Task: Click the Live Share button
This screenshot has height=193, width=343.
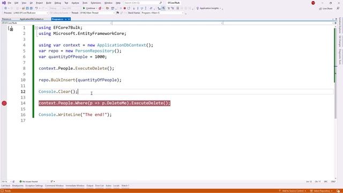Action: 326,9
